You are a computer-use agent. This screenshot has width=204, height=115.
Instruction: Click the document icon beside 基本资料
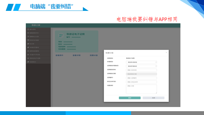point(28,29)
